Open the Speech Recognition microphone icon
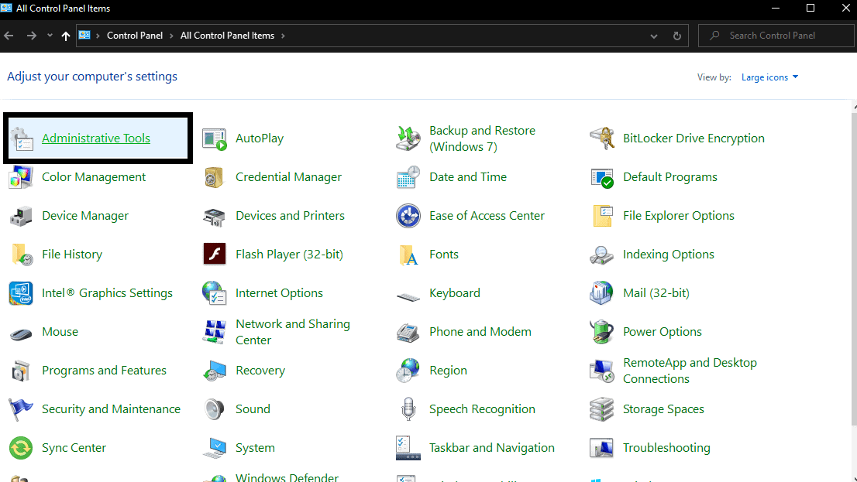The height and width of the screenshot is (482, 857). pyautogui.click(x=408, y=409)
